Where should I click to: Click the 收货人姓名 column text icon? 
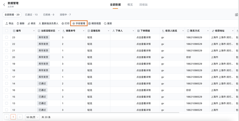pos(163,31)
